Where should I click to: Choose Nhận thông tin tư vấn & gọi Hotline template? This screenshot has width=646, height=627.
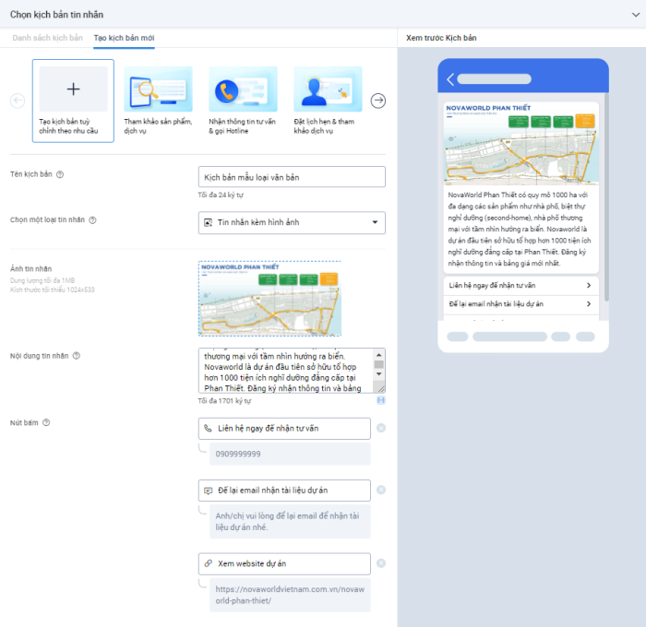coord(243,101)
